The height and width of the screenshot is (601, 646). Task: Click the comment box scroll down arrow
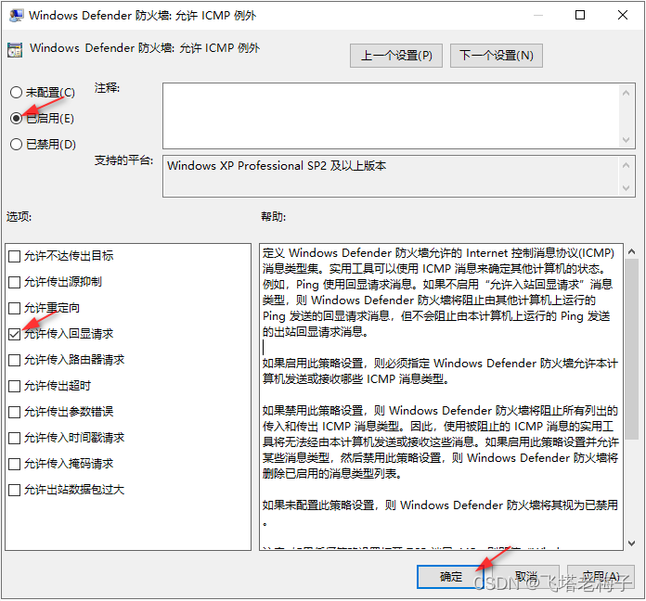[626, 140]
